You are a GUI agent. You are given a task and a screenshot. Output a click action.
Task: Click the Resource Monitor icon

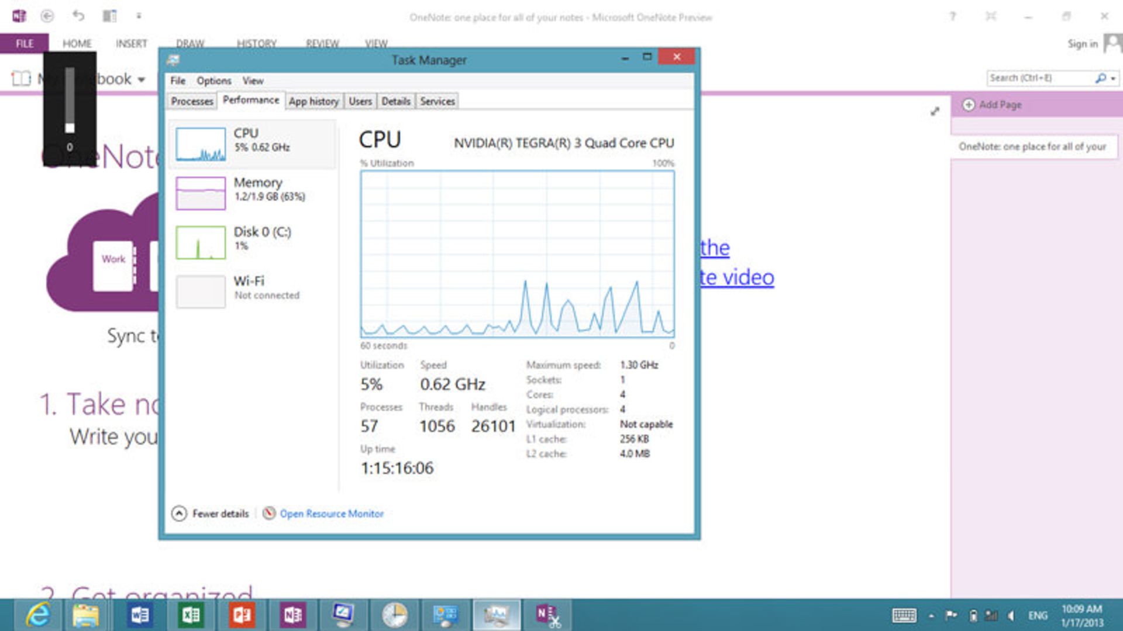pos(269,513)
